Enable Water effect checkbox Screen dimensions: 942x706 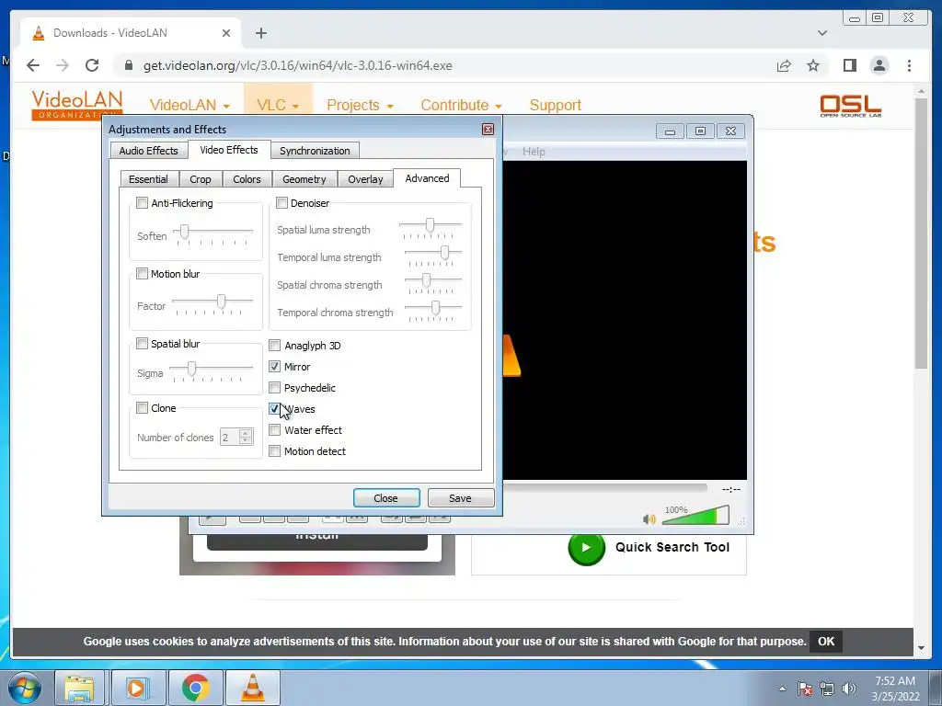[x=274, y=430]
